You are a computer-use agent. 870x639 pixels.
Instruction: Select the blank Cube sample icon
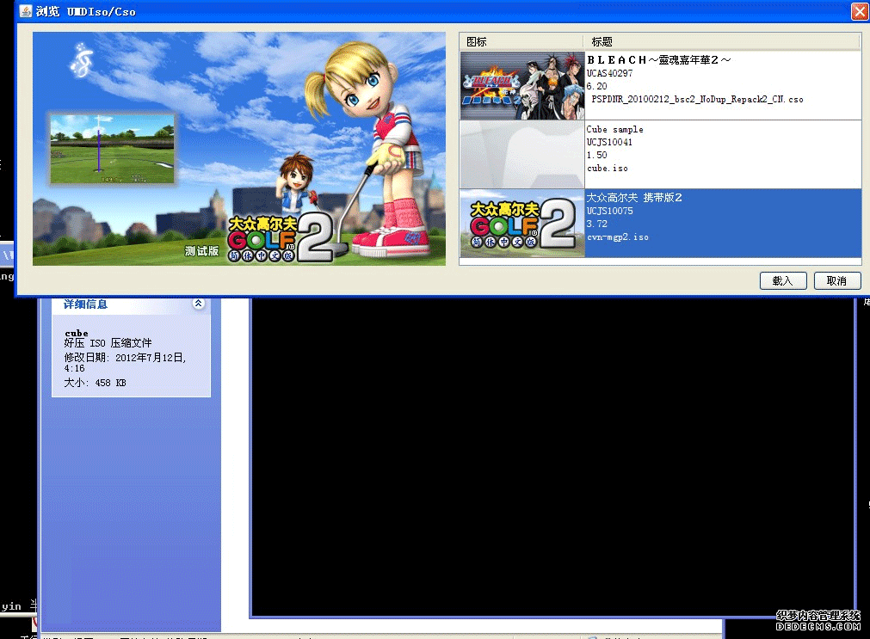[x=521, y=154]
